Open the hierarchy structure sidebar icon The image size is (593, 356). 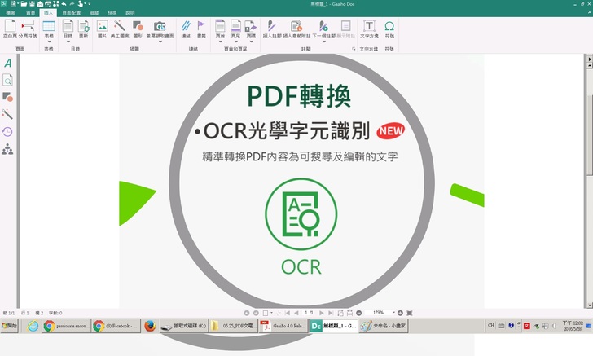(7, 149)
